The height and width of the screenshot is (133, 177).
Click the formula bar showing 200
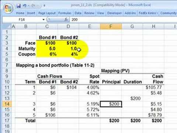pyautogui.click(x=124, y=20)
